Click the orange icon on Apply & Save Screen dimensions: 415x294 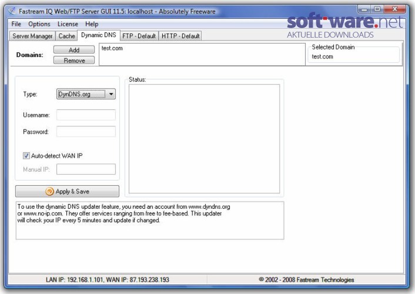pyautogui.click(x=49, y=191)
